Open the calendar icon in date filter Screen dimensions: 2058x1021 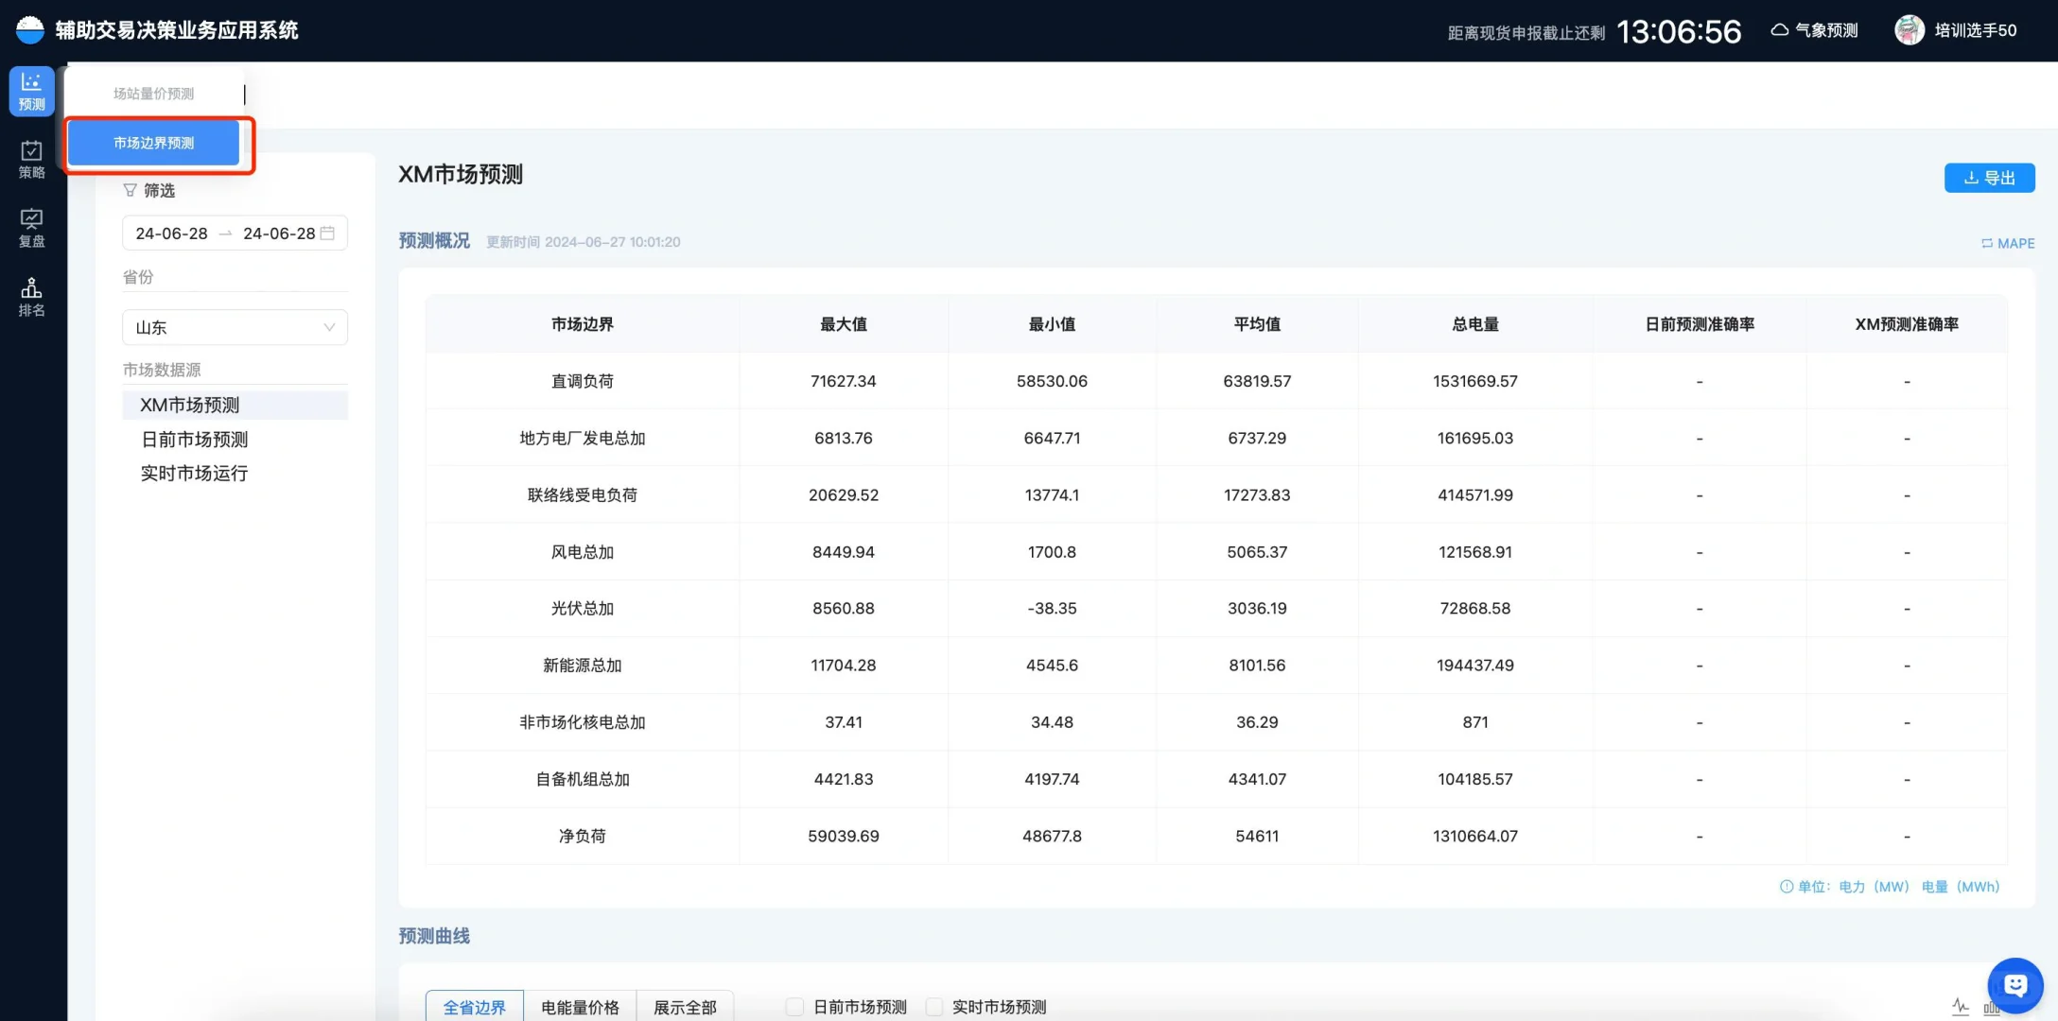(x=325, y=233)
